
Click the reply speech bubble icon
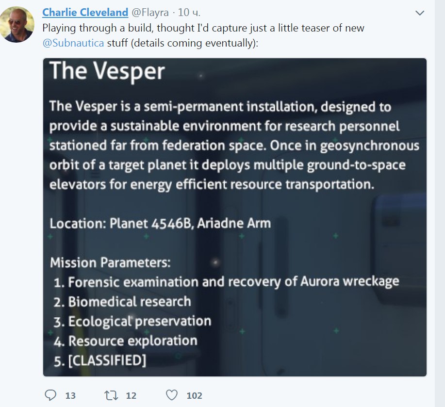(x=50, y=395)
